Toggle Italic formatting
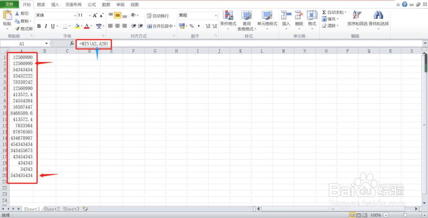Screen dimensions: 428x218 [46, 26]
